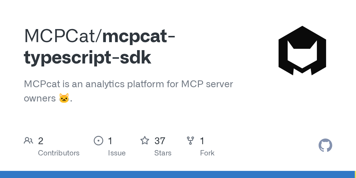Click the MCPcat analytics platform description text
356x178 pixels.
tap(128, 84)
